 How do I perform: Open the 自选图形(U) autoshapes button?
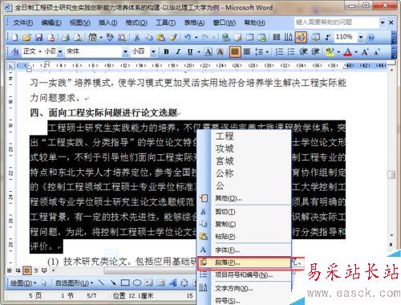tap(74, 283)
